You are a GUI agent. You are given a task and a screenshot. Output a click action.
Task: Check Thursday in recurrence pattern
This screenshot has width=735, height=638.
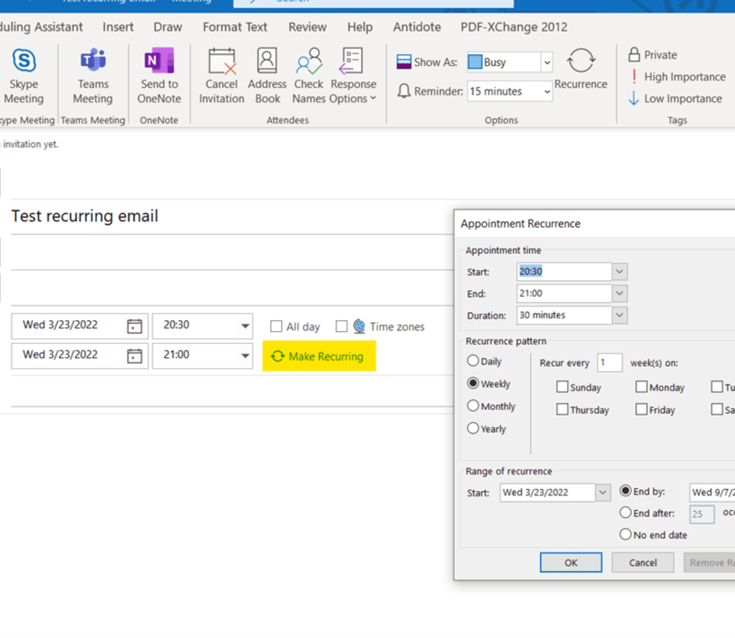click(x=562, y=409)
